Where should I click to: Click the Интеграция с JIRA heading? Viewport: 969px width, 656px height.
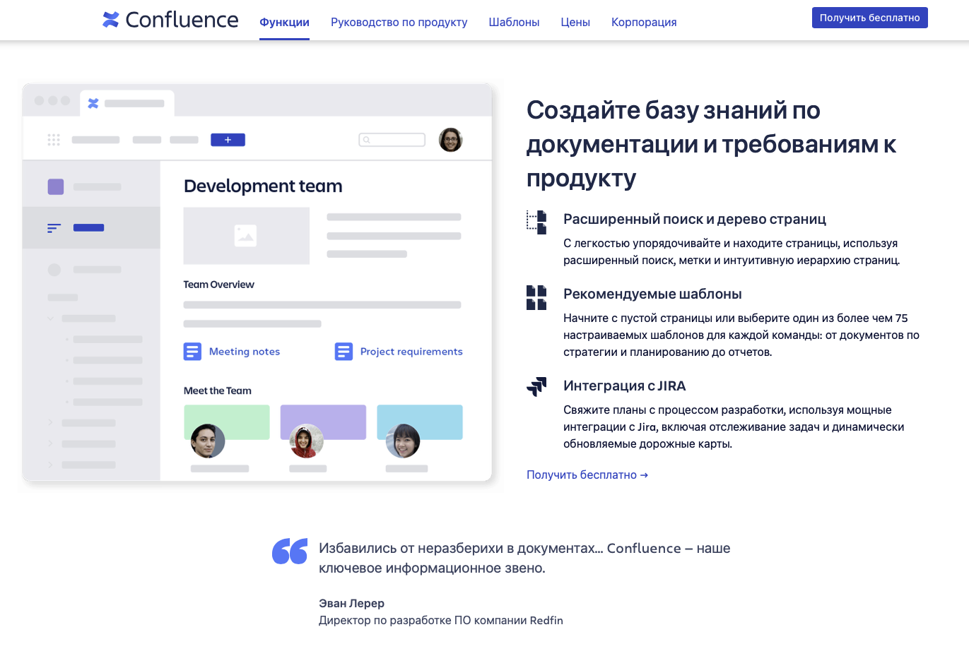(624, 386)
